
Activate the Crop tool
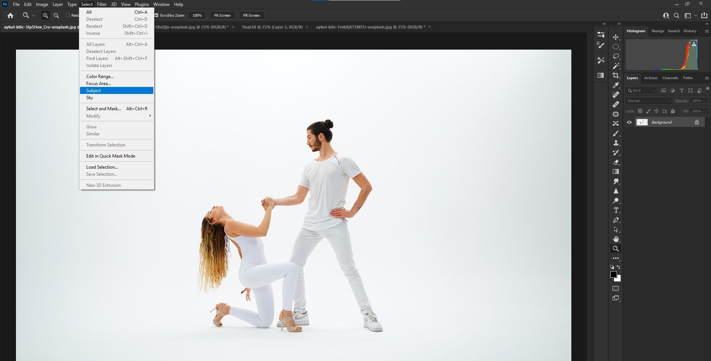click(616, 76)
